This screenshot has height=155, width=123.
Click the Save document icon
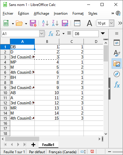pos(33,23)
